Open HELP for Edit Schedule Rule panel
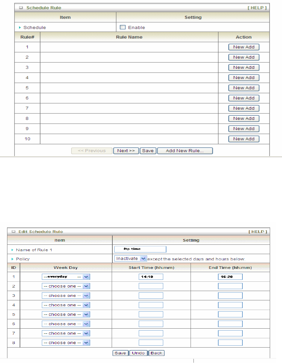Screen dimensions: 282x363 tap(258, 232)
